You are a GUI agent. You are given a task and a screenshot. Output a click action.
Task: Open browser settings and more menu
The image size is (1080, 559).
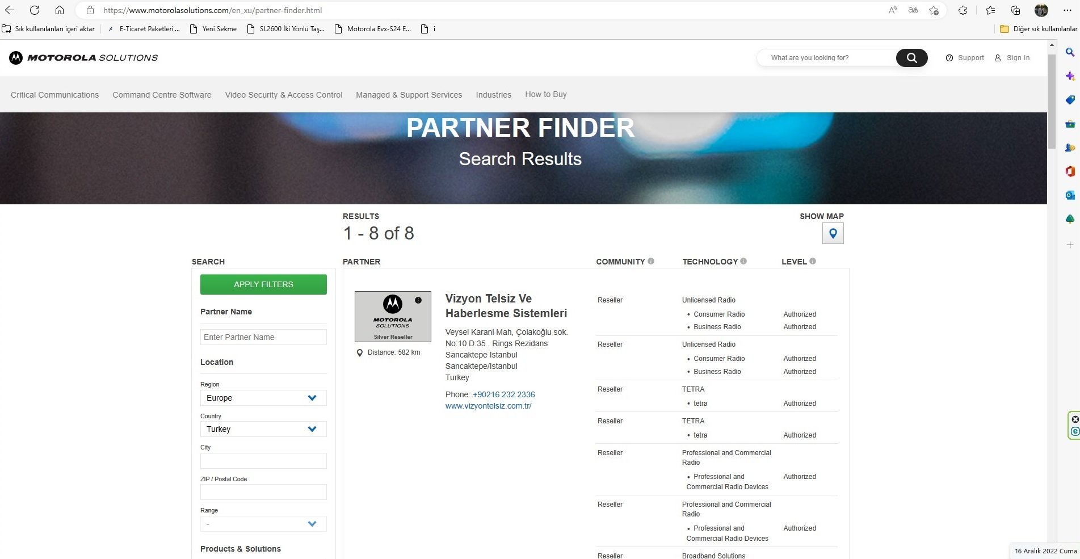(1067, 10)
